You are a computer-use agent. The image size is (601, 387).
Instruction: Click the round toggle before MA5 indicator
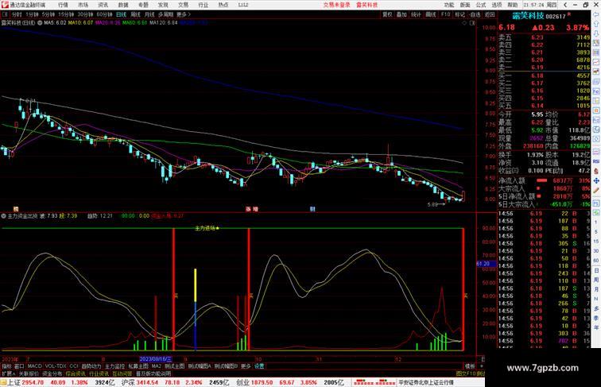(40, 22)
